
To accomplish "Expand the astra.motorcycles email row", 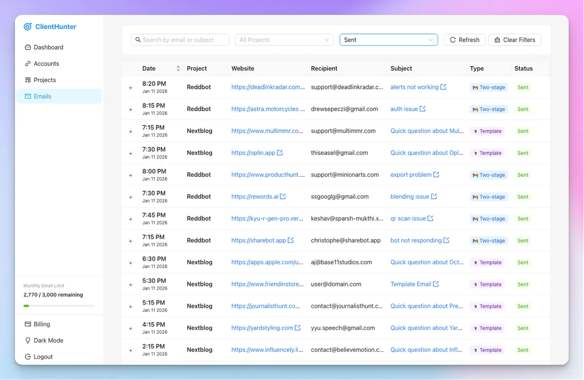I will (x=130, y=110).
